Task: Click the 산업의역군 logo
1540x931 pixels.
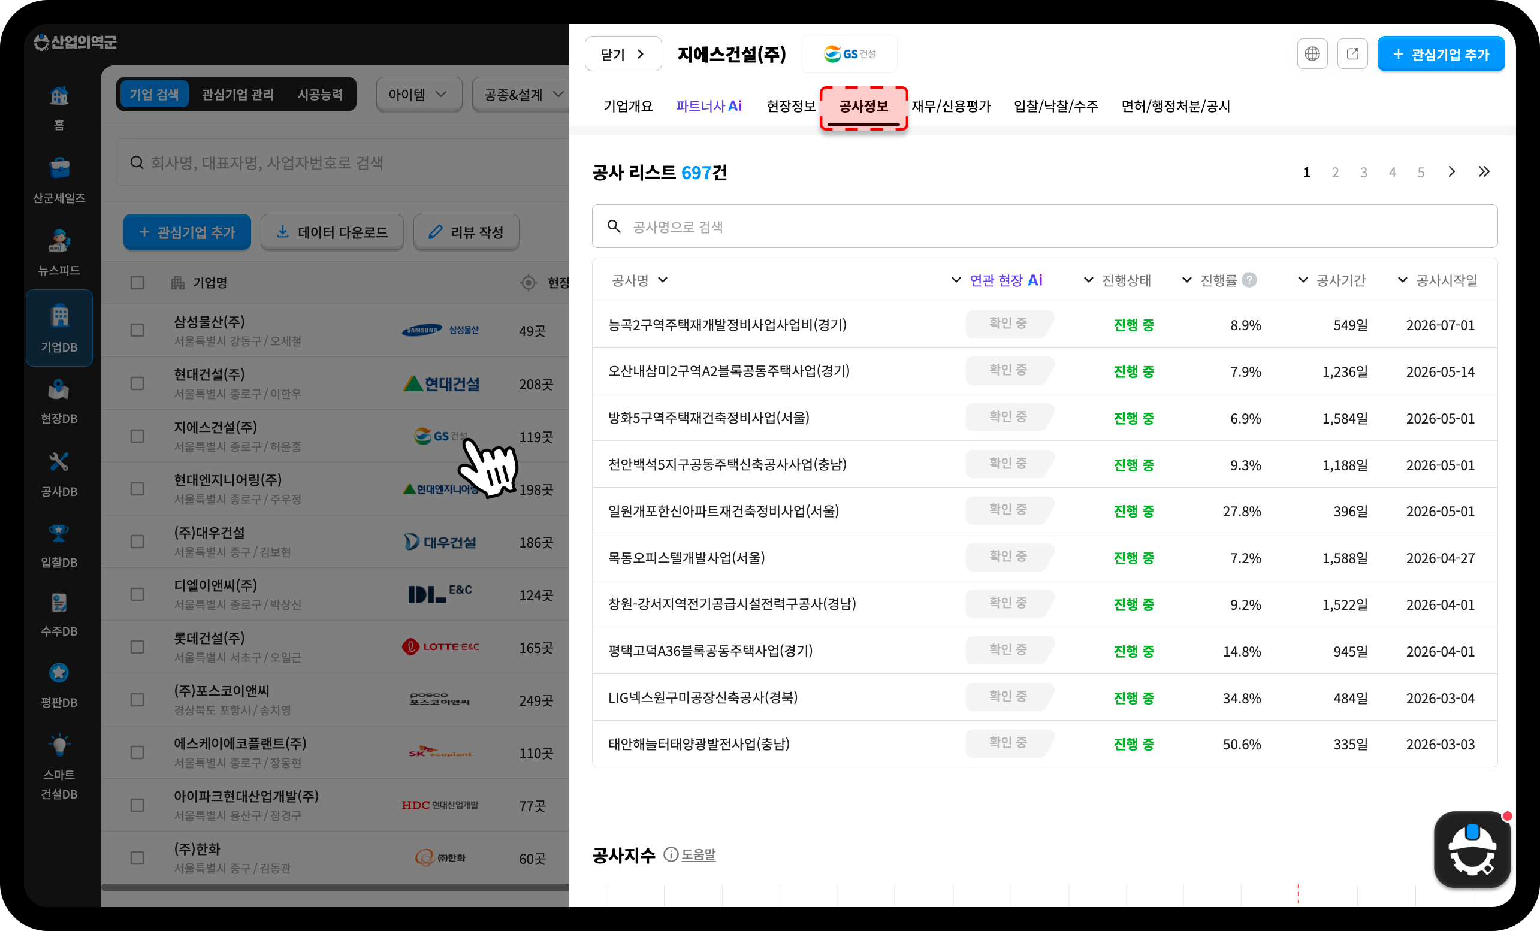Action: tap(75, 42)
